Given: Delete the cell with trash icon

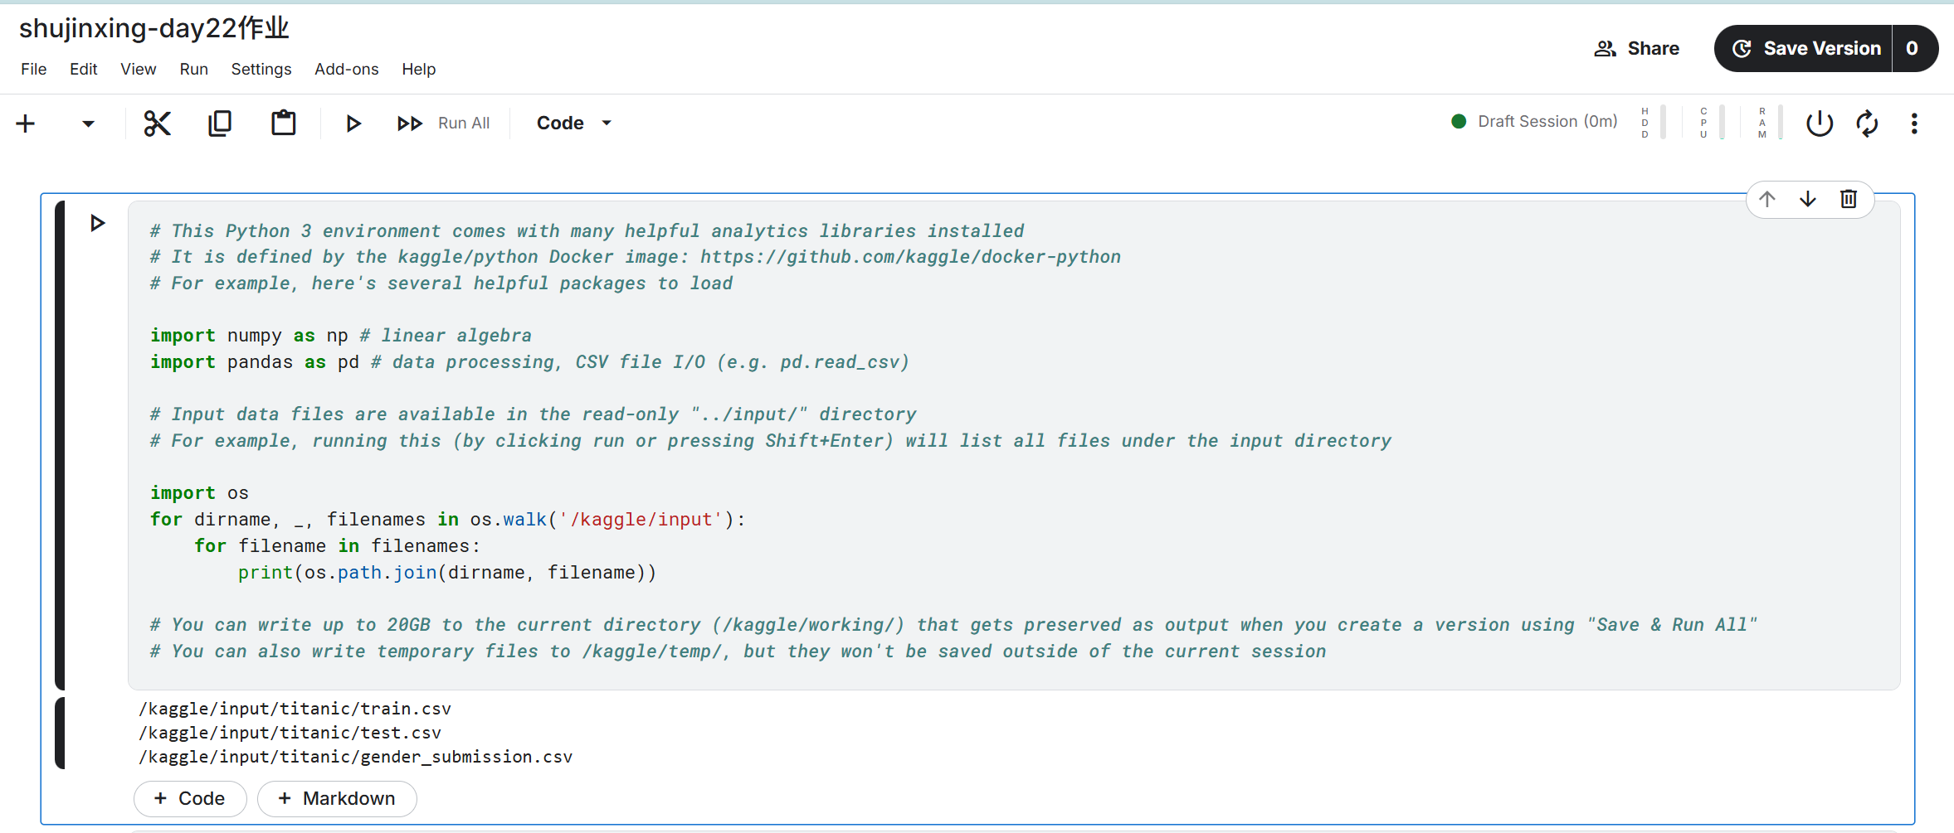Looking at the screenshot, I should coord(1849,199).
